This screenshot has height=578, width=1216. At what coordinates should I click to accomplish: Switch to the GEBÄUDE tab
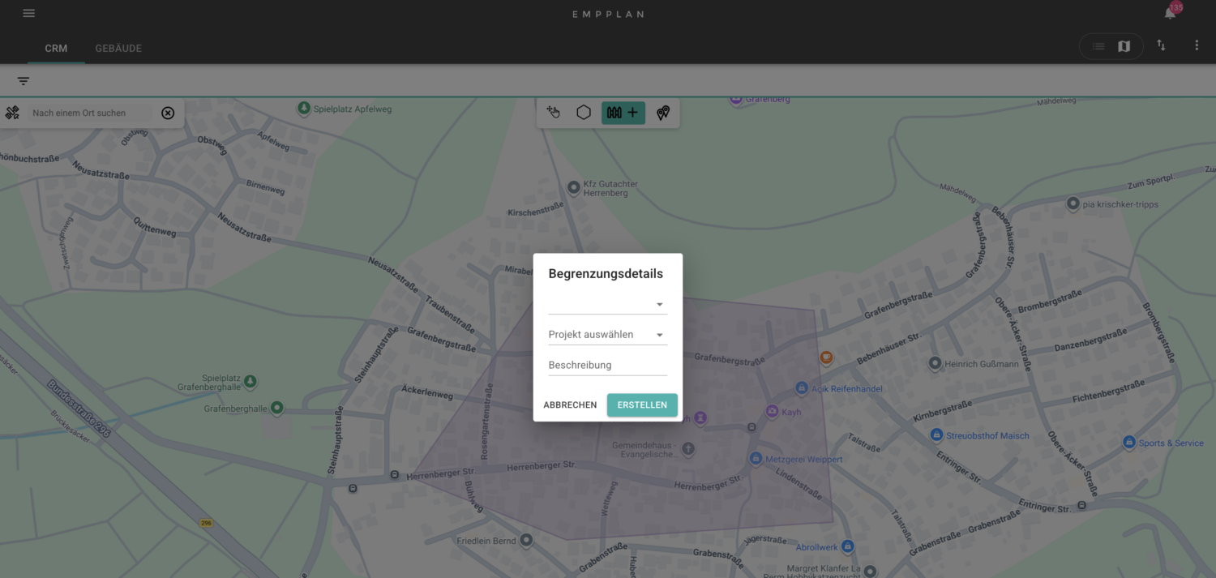(x=118, y=49)
